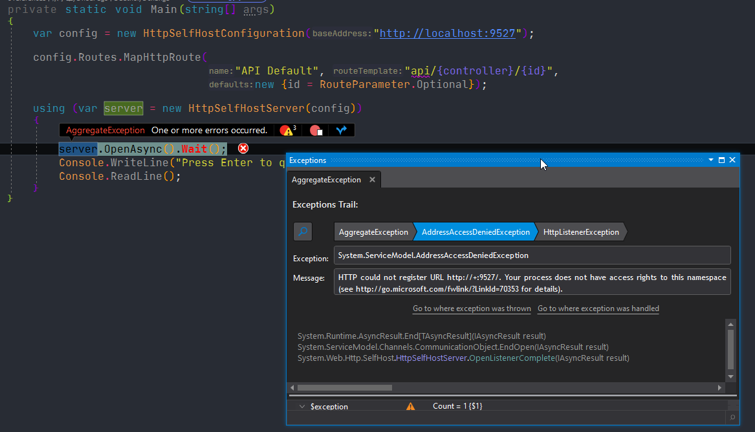The height and width of the screenshot is (432, 755).
Task: Select AddressAccessDeniedException breadcrumb item
Action: [x=475, y=232]
